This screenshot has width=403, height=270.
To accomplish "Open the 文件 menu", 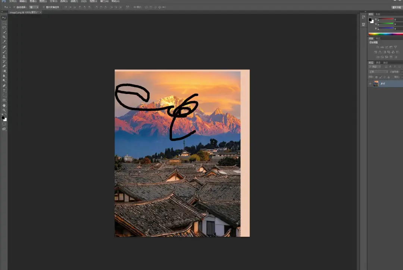I will tap(13, 1).
